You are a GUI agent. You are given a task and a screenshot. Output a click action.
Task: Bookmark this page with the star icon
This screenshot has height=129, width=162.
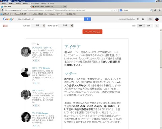coord(112,10)
